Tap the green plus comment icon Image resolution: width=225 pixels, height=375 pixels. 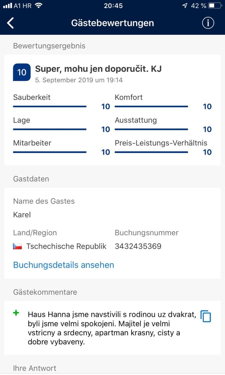pyautogui.click(x=16, y=313)
